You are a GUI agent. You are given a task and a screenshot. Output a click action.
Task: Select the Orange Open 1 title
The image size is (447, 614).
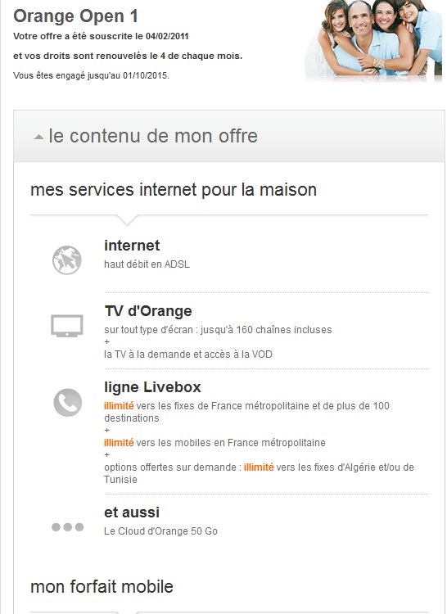[75, 16]
